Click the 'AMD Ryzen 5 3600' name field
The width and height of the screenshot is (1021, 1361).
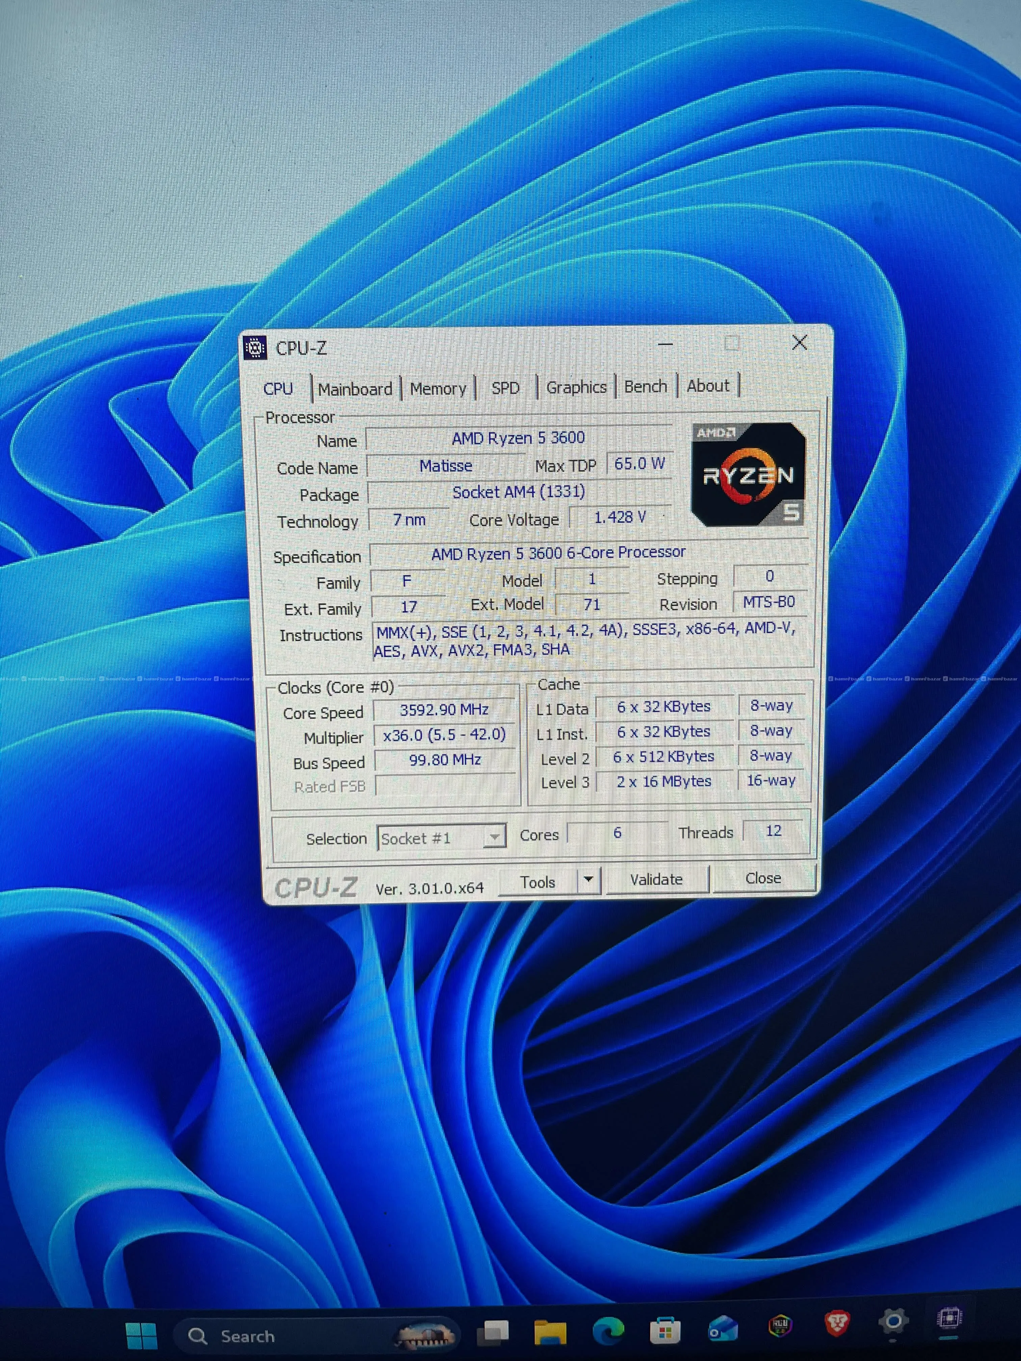518,438
